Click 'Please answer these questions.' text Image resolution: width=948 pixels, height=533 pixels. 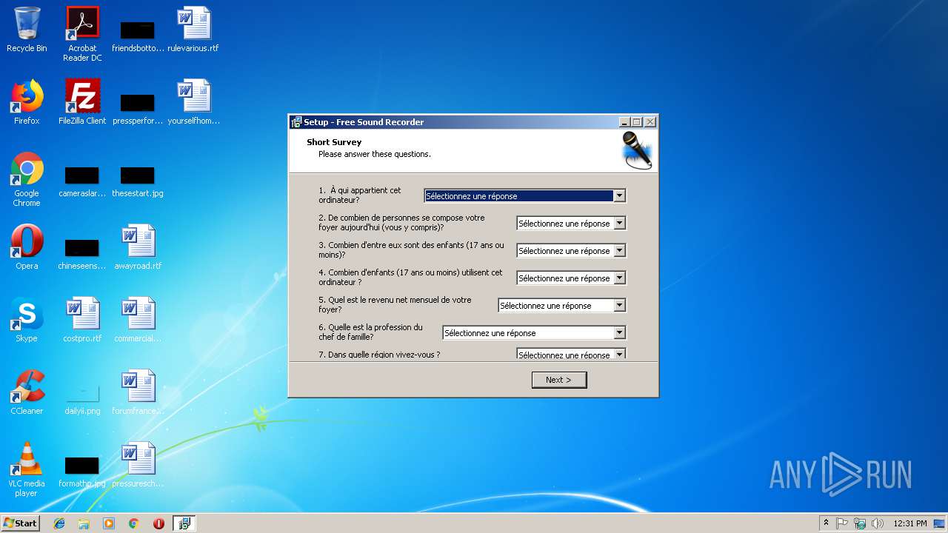(375, 154)
